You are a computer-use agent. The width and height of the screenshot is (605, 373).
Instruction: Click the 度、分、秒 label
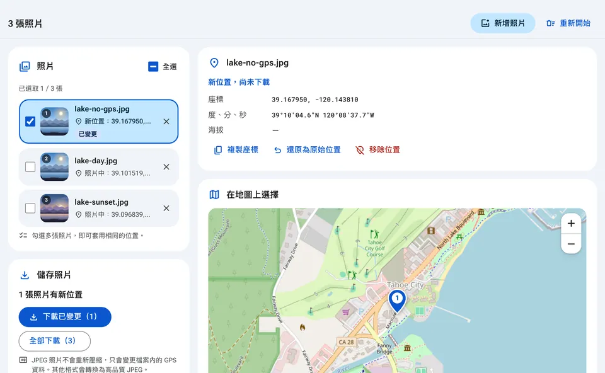(228, 115)
